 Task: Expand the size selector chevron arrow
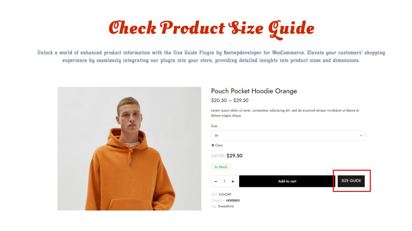point(361,136)
